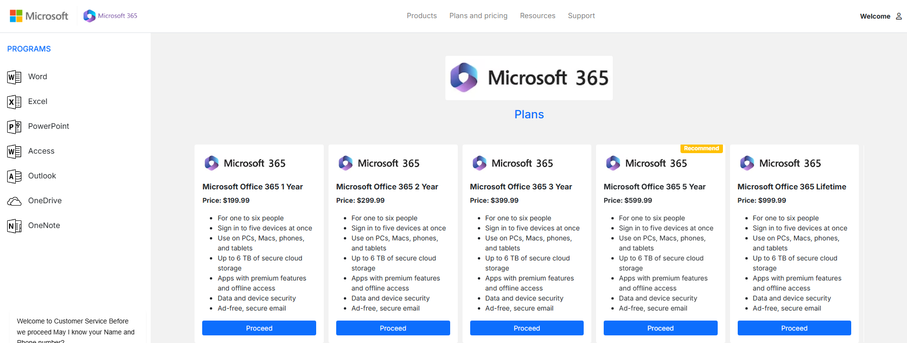
Task: Open the user account icon beside Welcome
Action: [898, 16]
